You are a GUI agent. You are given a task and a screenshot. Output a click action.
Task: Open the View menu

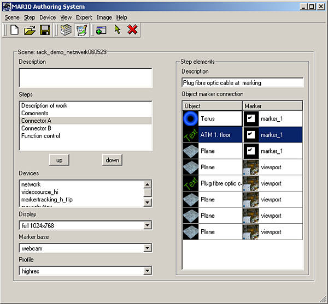click(x=66, y=17)
